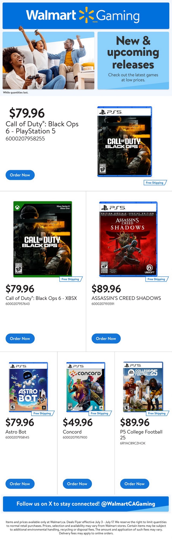
Task: Select the Astro Bot game cover
Action: pos(28,387)
